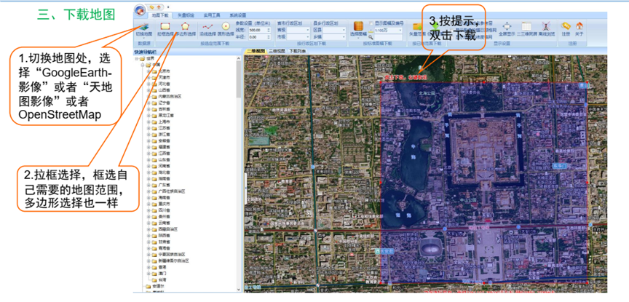Screen dimensions: 629x302
Task: Adjust the 半径 spinner arrows
Action: point(269,37)
